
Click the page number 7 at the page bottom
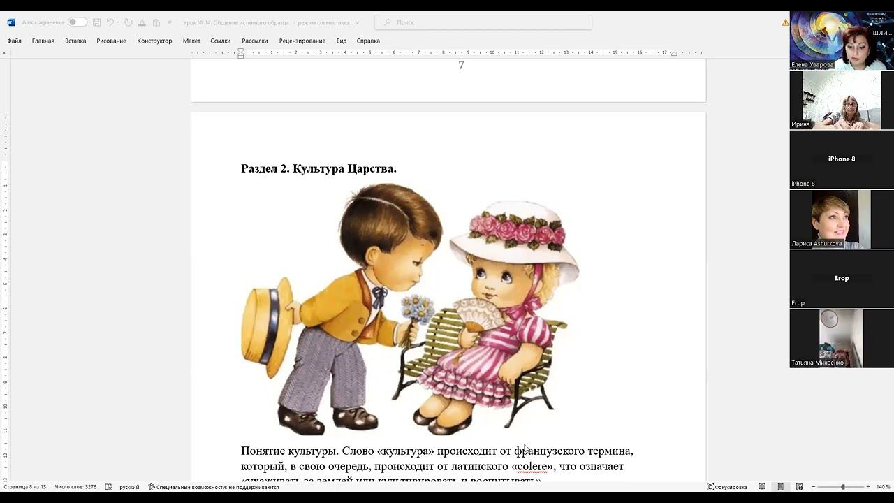coord(461,66)
